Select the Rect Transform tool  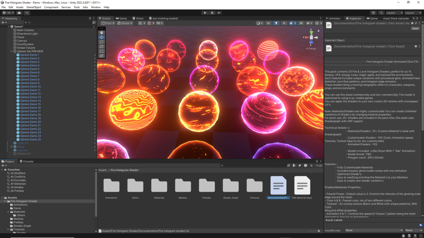[102, 51]
